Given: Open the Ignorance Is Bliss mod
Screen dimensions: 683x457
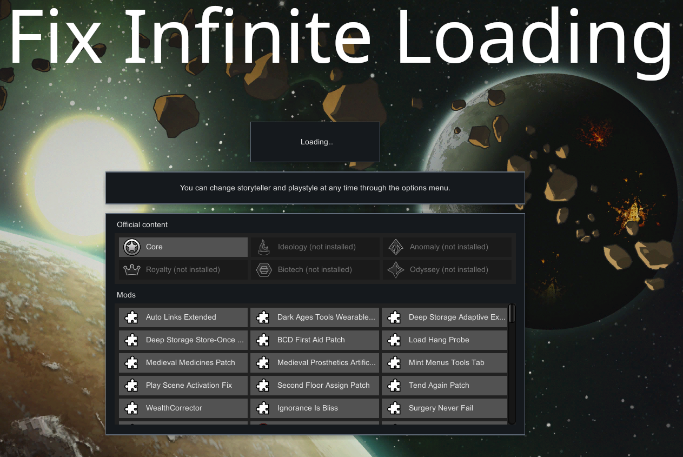Looking at the screenshot, I should [315, 408].
